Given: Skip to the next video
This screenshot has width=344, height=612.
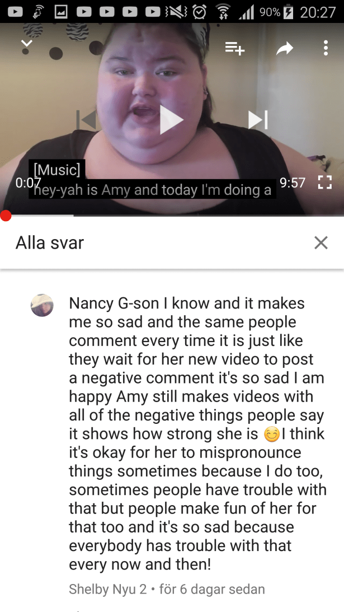Looking at the screenshot, I should point(258,119).
